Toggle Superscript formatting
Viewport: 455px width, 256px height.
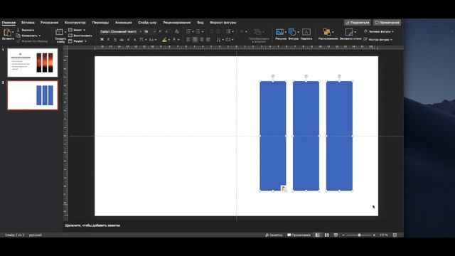(128, 40)
